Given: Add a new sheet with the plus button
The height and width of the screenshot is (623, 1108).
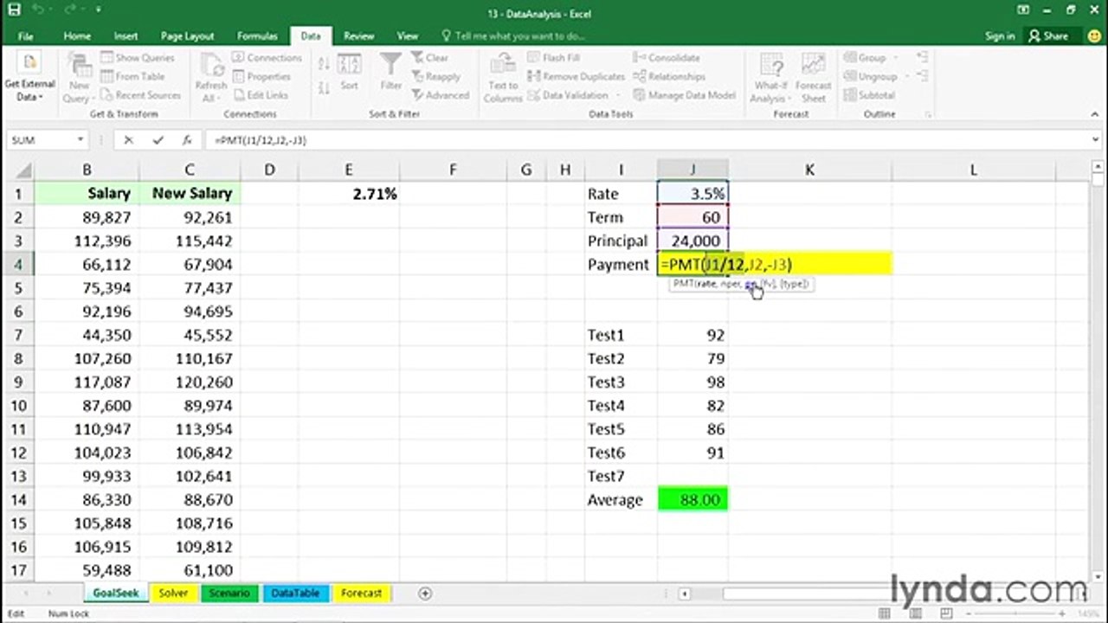Looking at the screenshot, I should (x=425, y=594).
